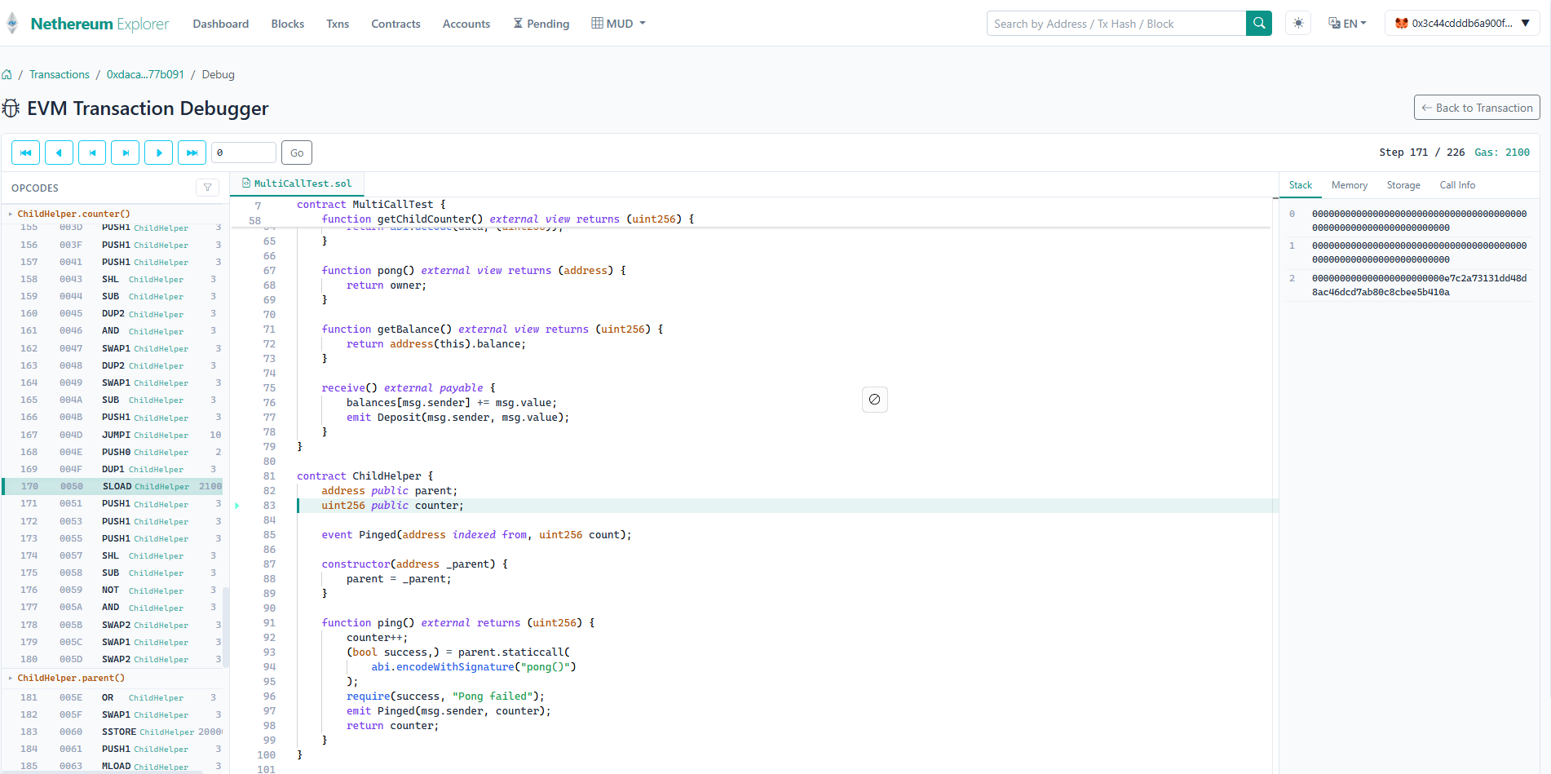Screen dimensions: 1551x774
Task: Toggle light/dark theme with the sun icon
Action: [x=1297, y=23]
